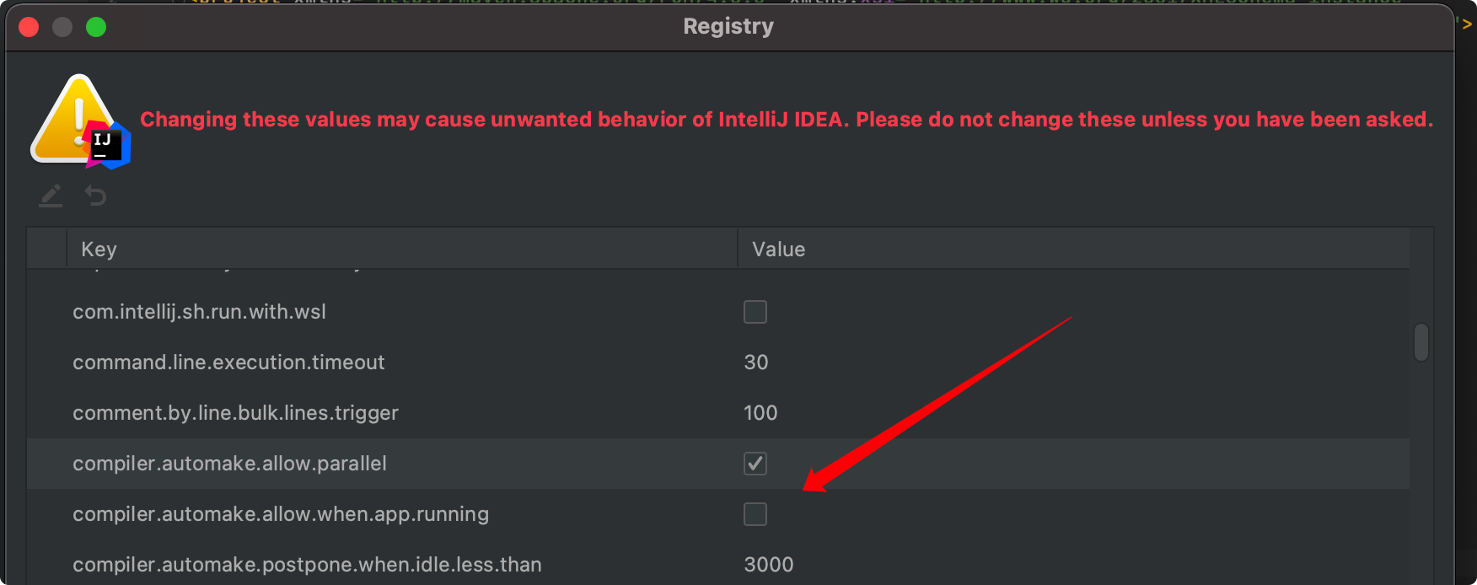The width and height of the screenshot is (1477, 585).
Task: Select compiler.automake.allow.when.app.running key
Action: [x=281, y=514]
